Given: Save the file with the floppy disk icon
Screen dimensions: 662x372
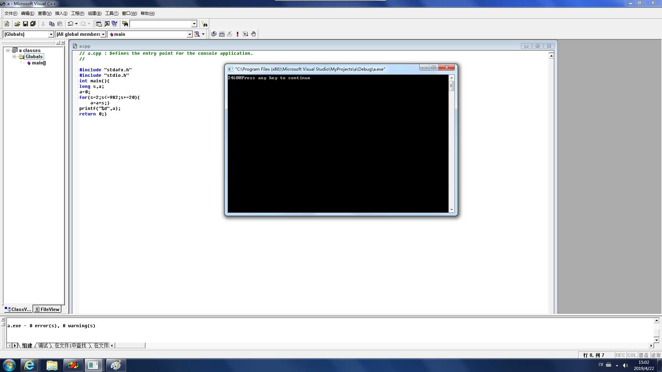Looking at the screenshot, I should click(25, 24).
